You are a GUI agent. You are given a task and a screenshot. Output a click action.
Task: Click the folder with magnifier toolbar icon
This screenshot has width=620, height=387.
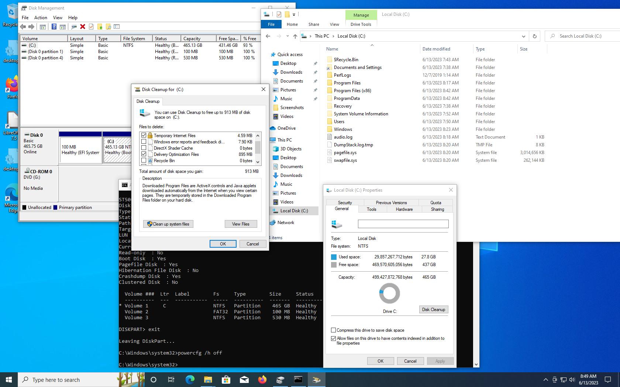108,27
